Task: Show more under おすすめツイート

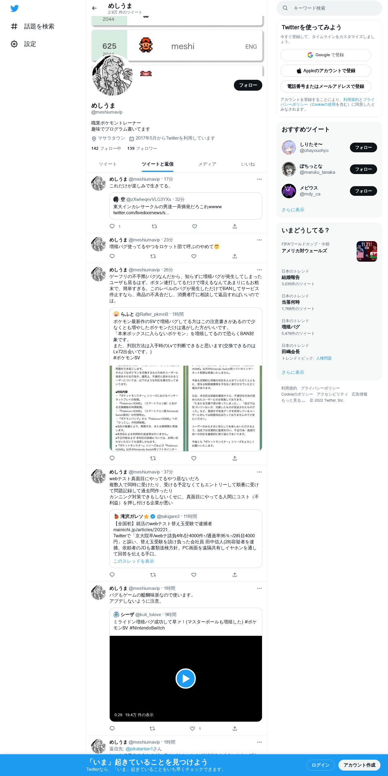Action: click(x=293, y=210)
